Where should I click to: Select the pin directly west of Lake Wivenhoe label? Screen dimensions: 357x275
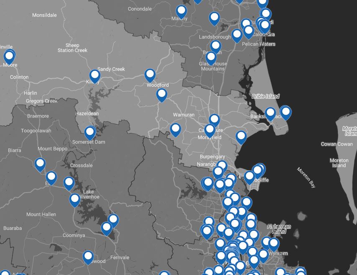point(75,200)
